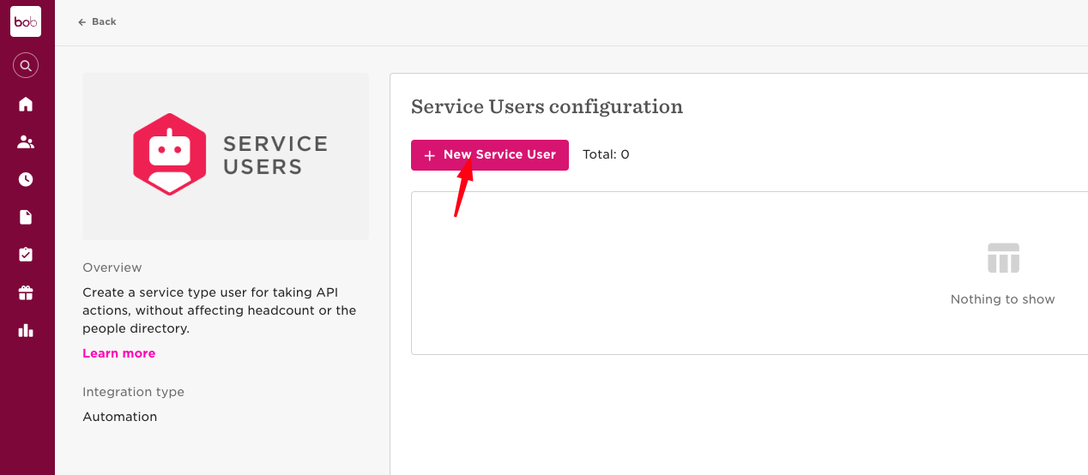The image size is (1088, 475).
Task: Click the Total: 0 counter
Action: 606,155
